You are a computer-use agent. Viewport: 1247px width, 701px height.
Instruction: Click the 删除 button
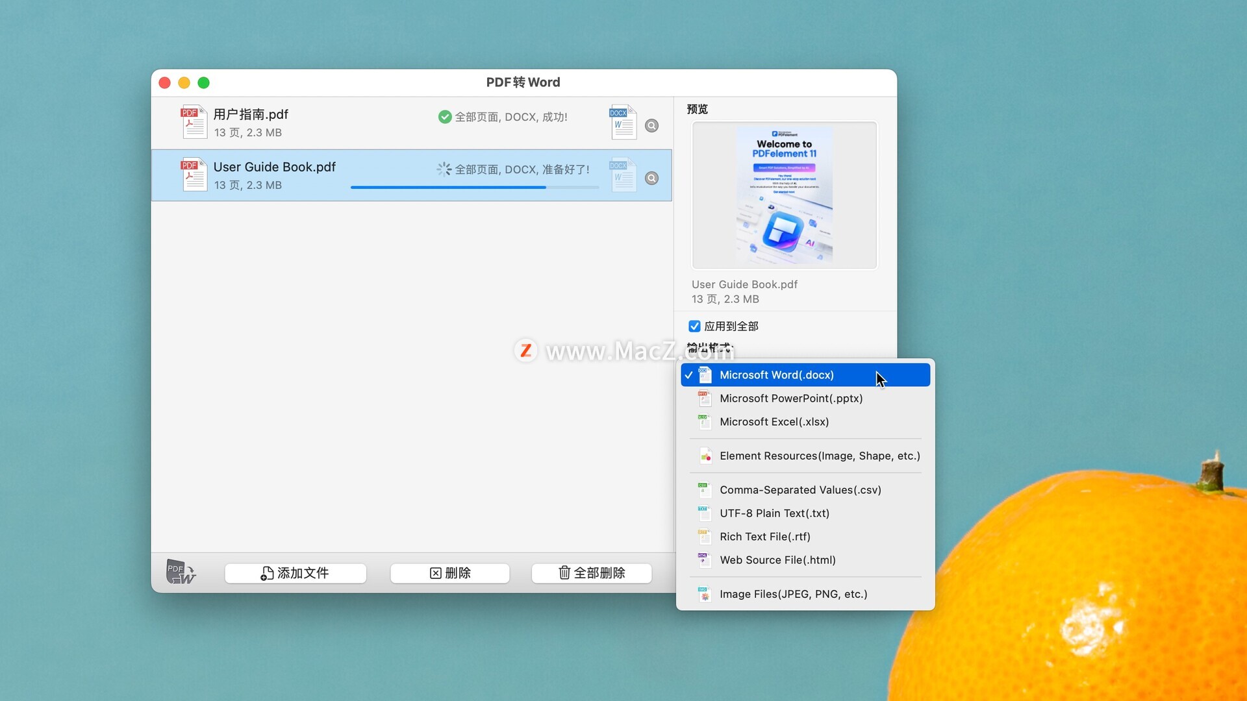point(449,573)
